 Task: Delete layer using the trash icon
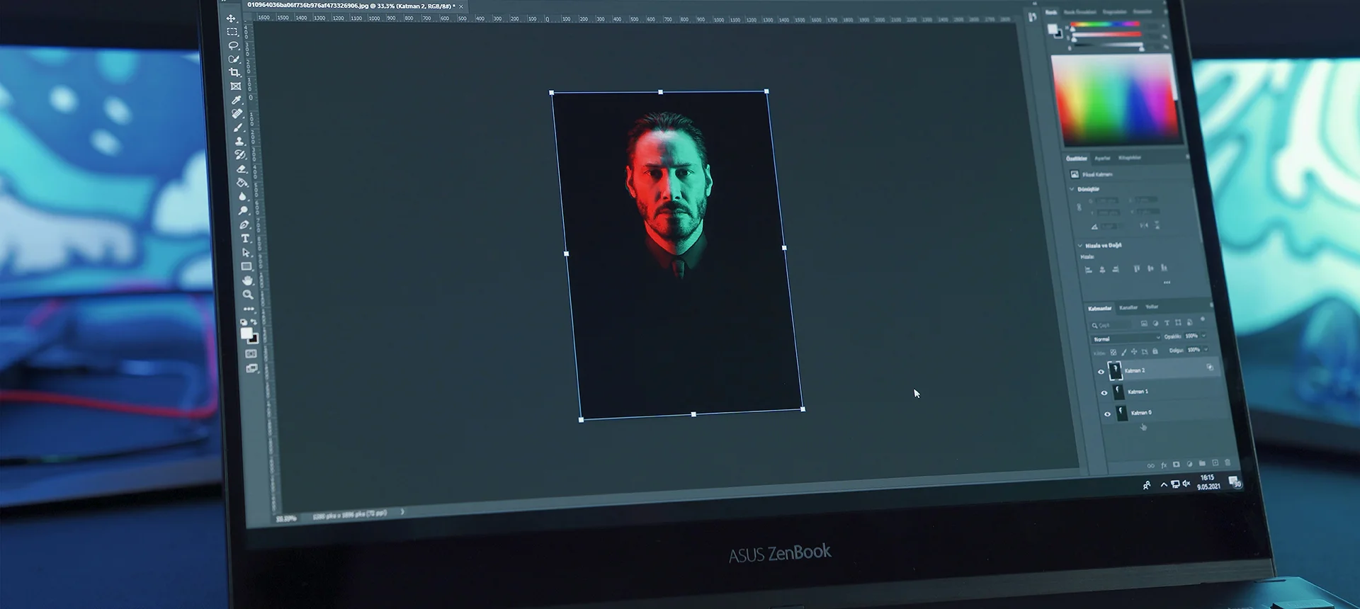(1228, 462)
